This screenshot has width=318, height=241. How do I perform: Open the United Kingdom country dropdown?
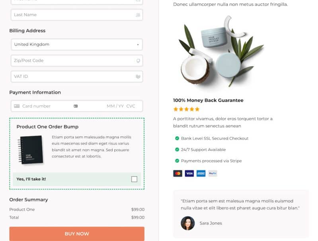click(x=77, y=44)
